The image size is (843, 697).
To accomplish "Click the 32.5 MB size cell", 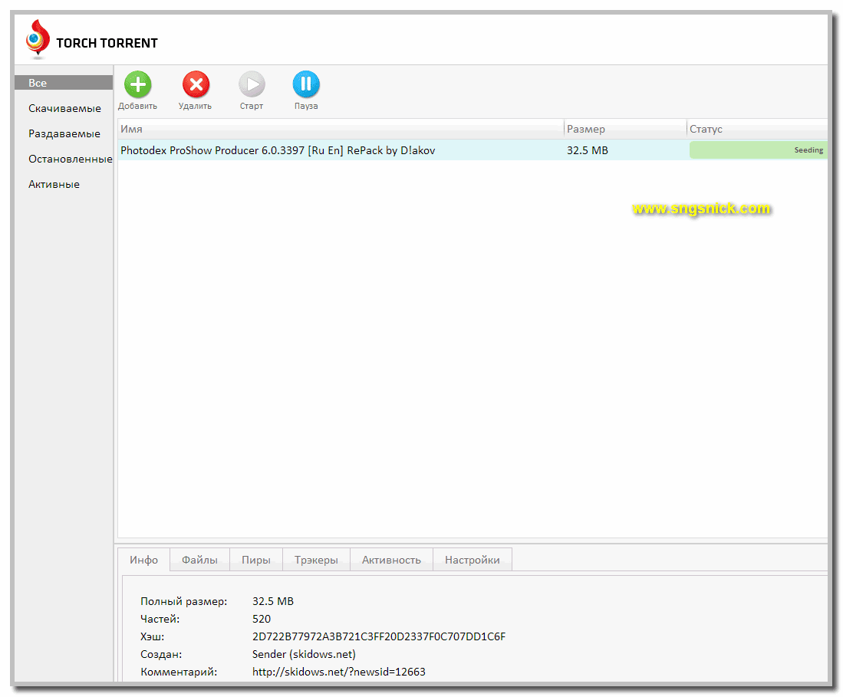I will click(587, 150).
